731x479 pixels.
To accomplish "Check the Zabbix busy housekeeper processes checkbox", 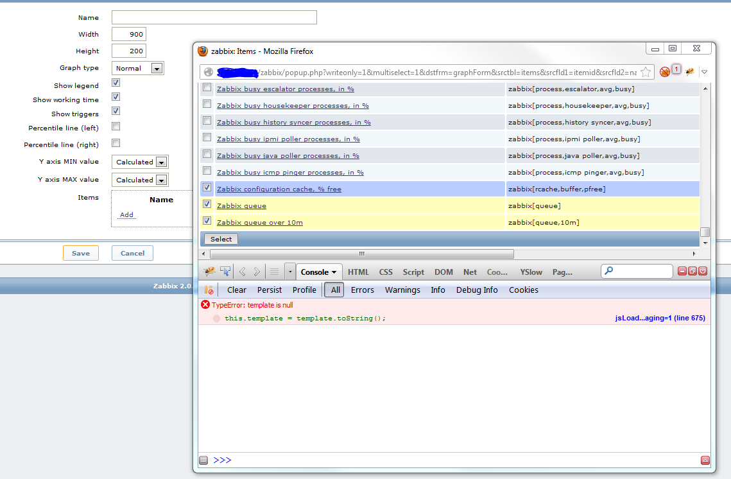I will point(207,104).
